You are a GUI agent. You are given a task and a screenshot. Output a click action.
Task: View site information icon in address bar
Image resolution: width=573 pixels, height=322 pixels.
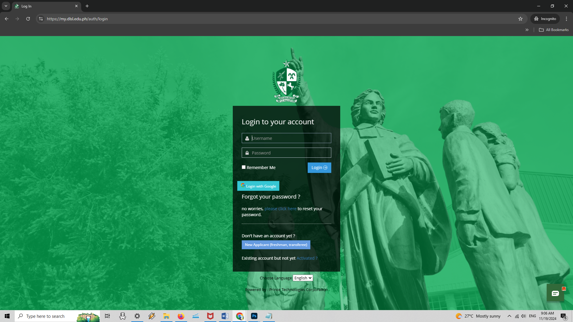click(41, 19)
